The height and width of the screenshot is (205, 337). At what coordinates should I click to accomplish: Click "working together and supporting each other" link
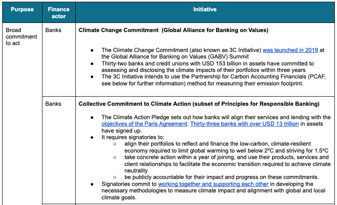(x=213, y=184)
